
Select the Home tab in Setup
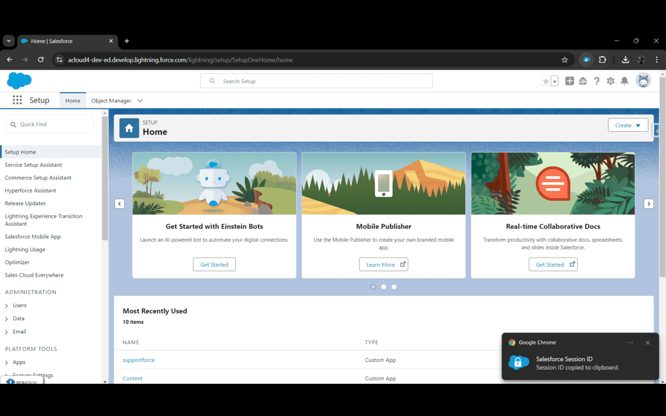[x=72, y=100]
